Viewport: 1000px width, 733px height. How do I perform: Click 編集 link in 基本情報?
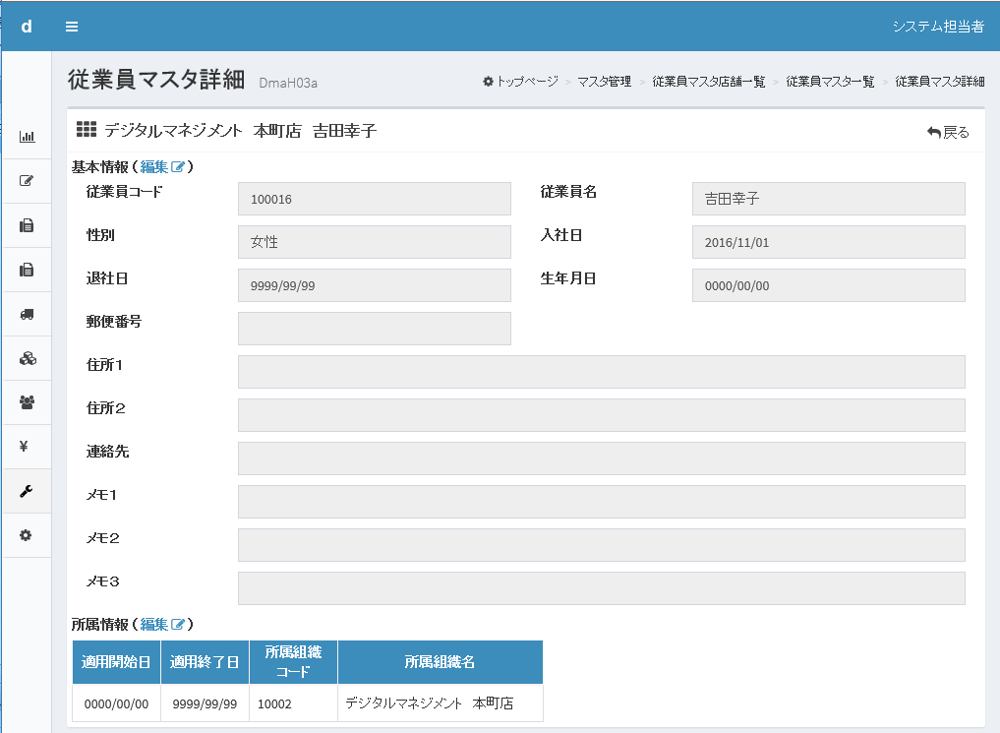[x=154, y=167]
